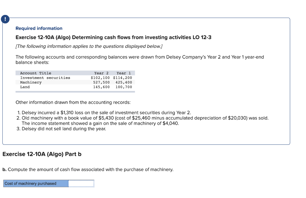Click item 2 describing old machinery sale
Viewport: 306px width, 198px height.
134,118
